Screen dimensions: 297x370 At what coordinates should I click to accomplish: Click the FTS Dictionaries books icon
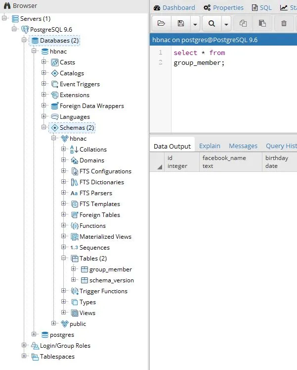pyautogui.click(x=74, y=182)
